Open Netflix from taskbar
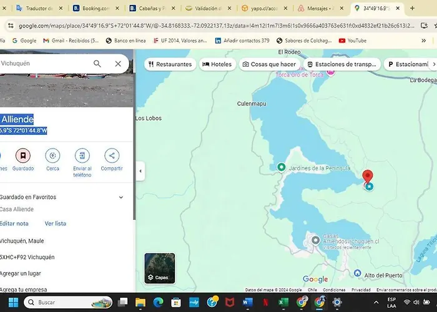Image resolution: width=437 pixels, height=312 pixels. click(265, 302)
